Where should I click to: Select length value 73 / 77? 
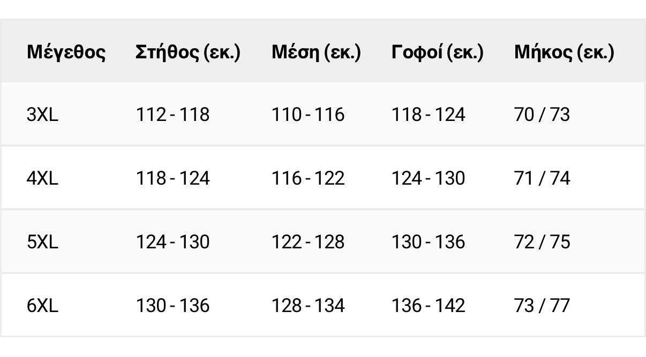(542, 306)
